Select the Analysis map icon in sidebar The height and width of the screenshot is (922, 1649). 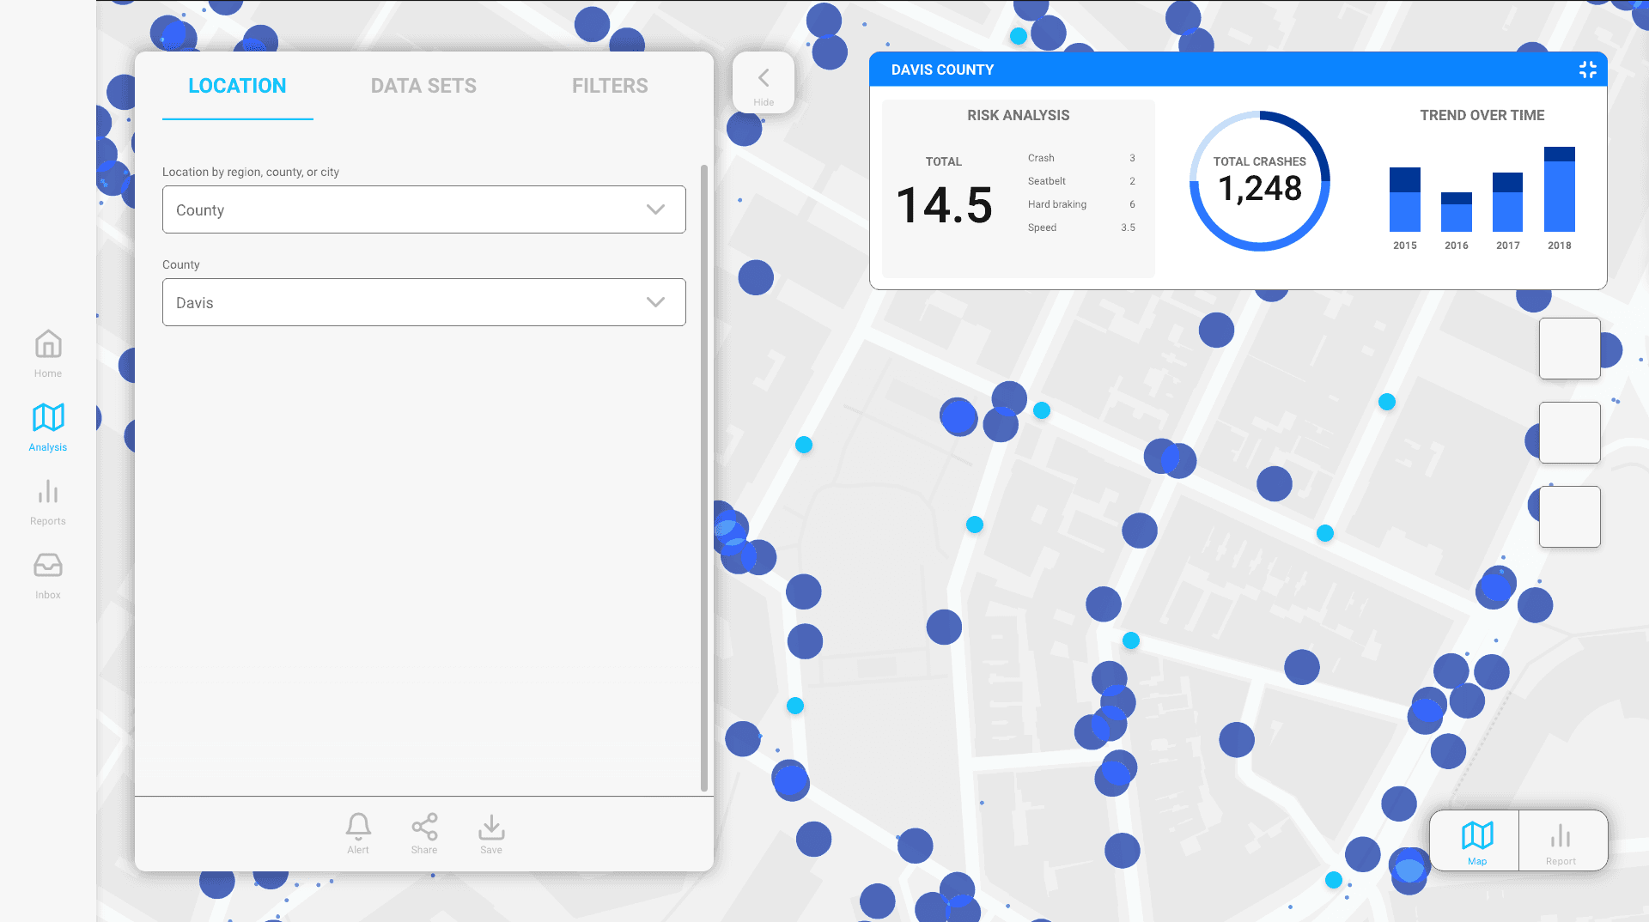click(48, 418)
